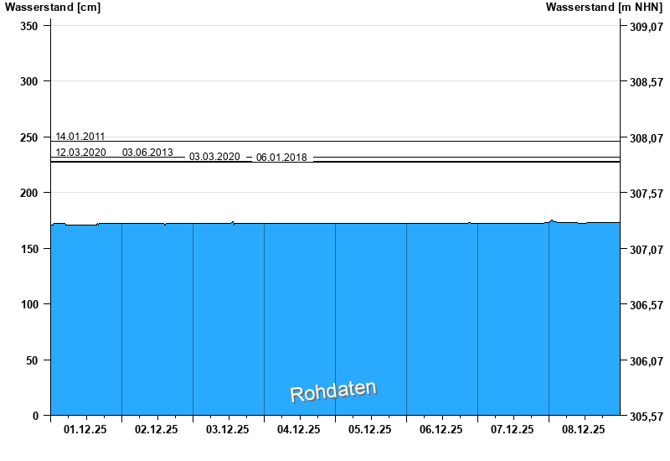Click the 06.01.2018 marker label
This screenshot has width=670, height=461.
click(281, 158)
